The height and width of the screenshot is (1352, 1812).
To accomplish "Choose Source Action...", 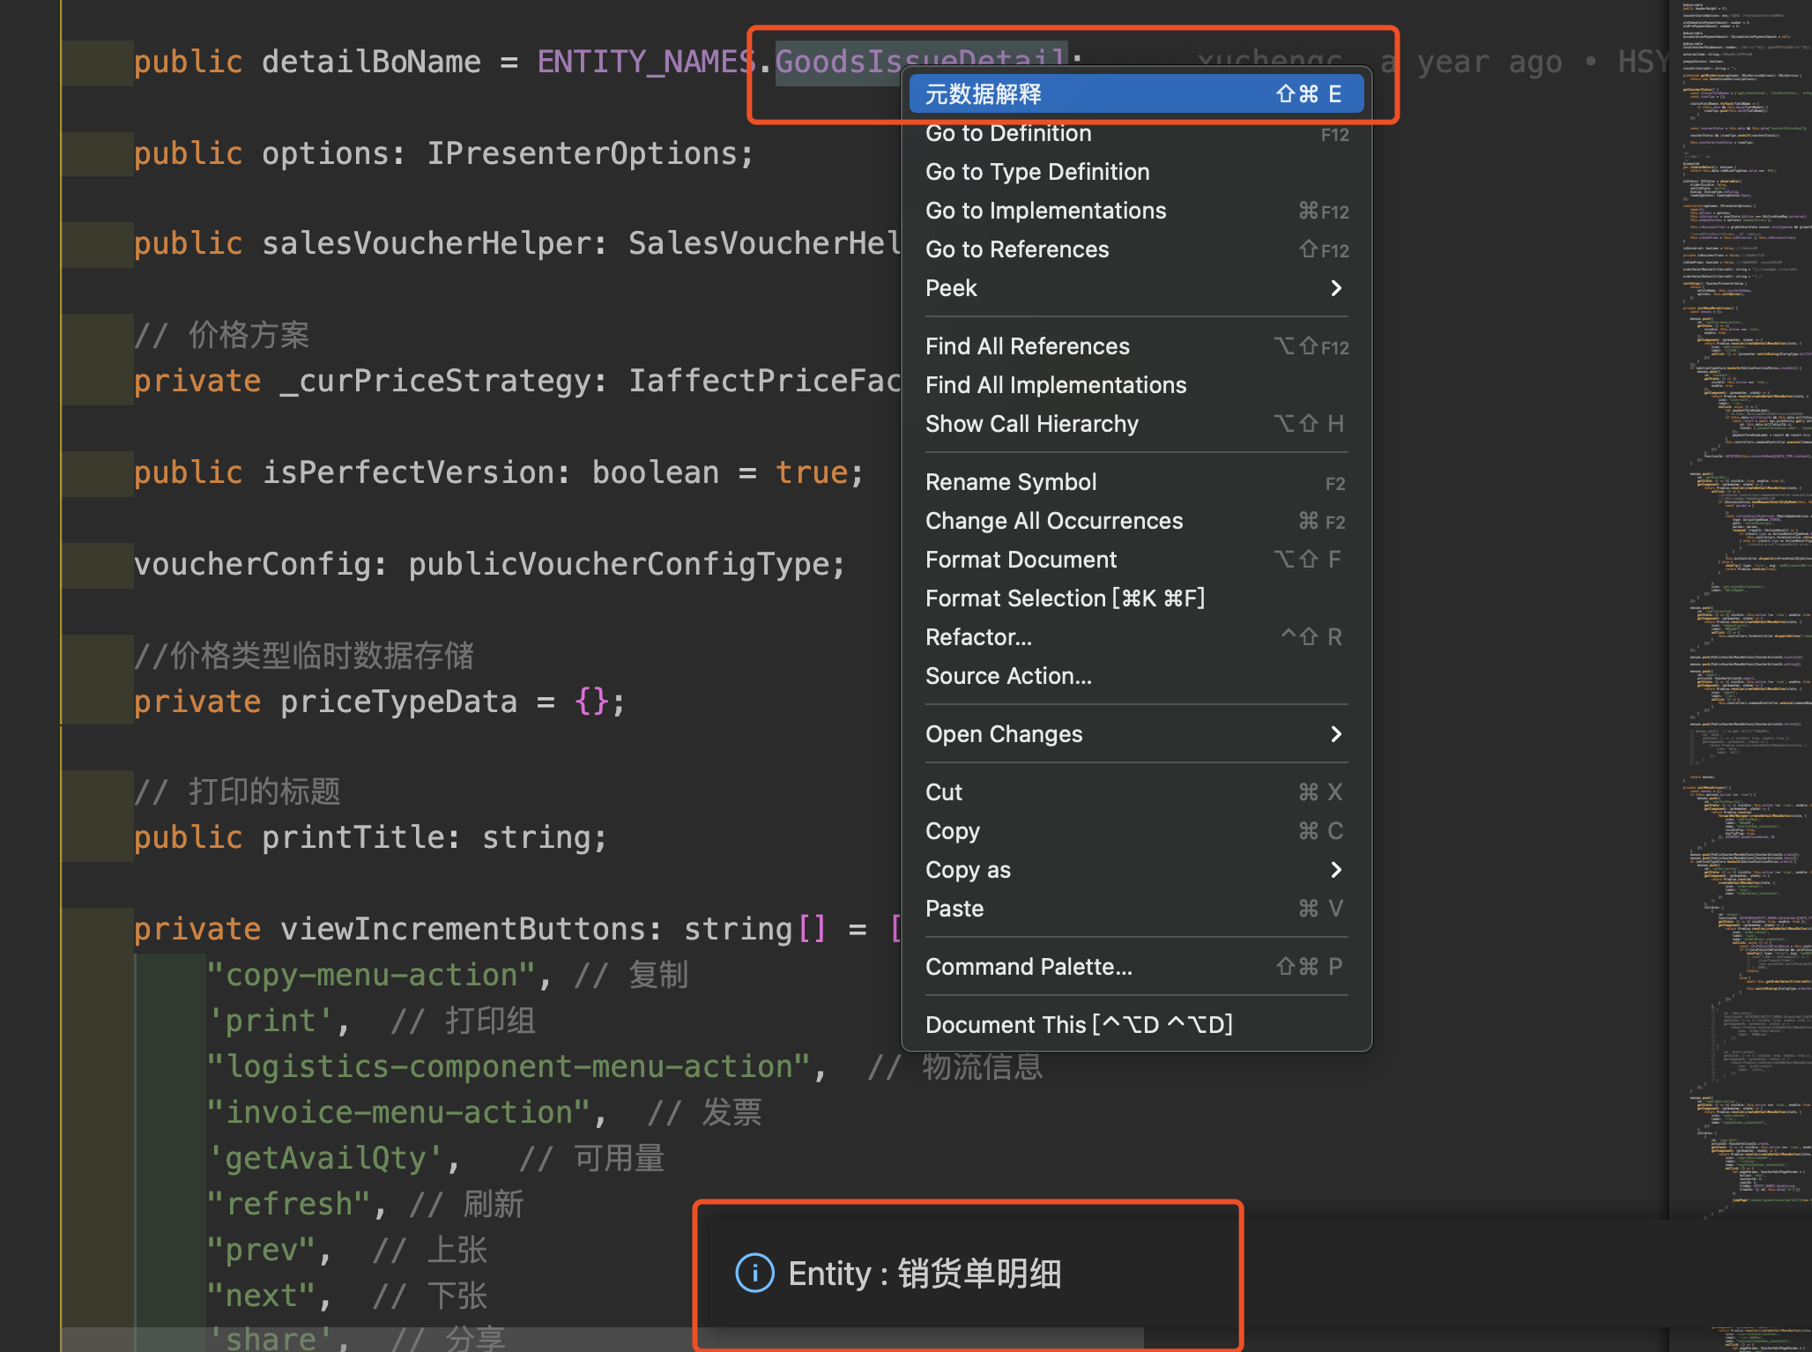I will 1136,676.
